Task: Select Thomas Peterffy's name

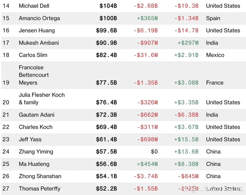Action: coord(39,189)
